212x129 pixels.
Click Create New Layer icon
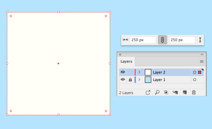pyautogui.click(x=185, y=92)
